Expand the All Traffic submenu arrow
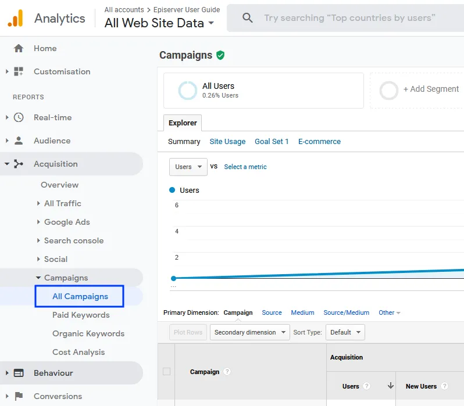This screenshot has height=406, width=464. point(38,203)
